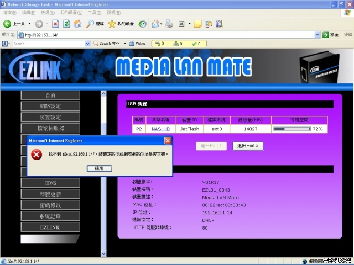
Task: Click the green Go arrow button
Action: (326, 35)
